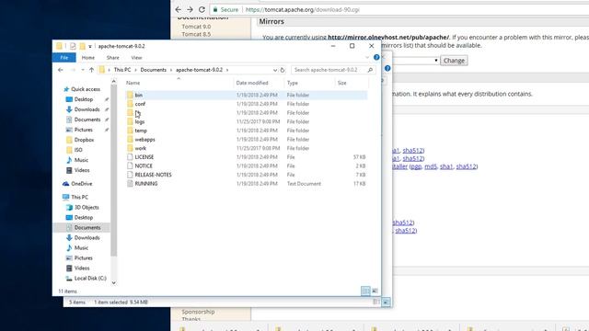Click browser forward arrow
This screenshot has width=589, height=331.
[x=191, y=9]
